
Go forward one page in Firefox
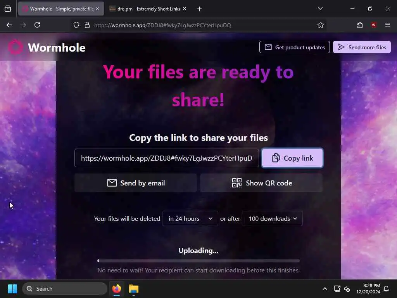23,25
